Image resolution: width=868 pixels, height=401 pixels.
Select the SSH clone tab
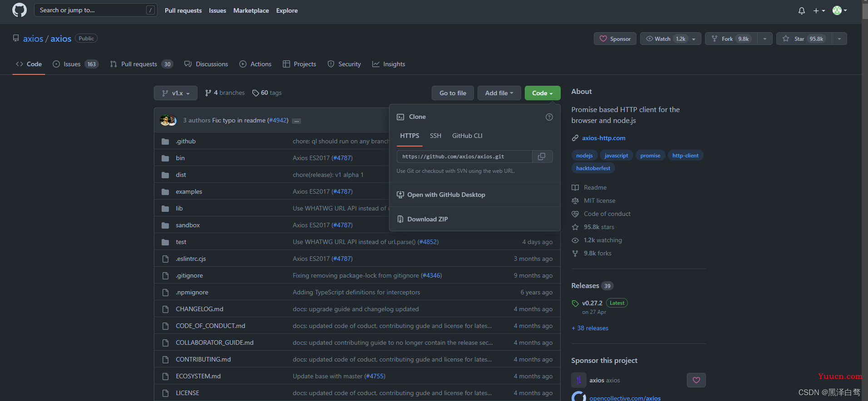tap(435, 136)
